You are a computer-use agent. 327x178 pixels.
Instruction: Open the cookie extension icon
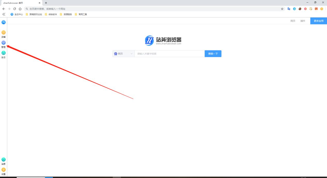pyautogui.click(x=300, y=9)
